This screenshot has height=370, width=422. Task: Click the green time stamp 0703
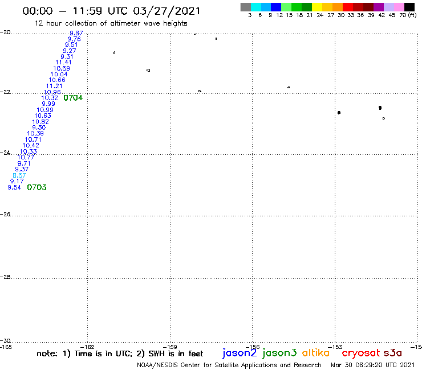[x=36, y=187]
